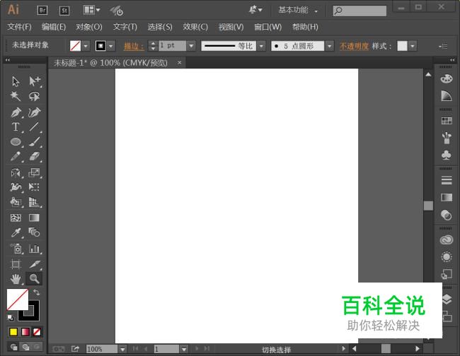Switch paint mode to Gradient
Image resolution: width=460 pixels, height=356 pixels.
tap(25, 332)
